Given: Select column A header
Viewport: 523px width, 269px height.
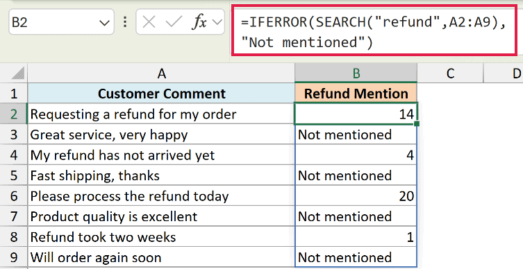Looking at the screenshot, I should point(161,73).
